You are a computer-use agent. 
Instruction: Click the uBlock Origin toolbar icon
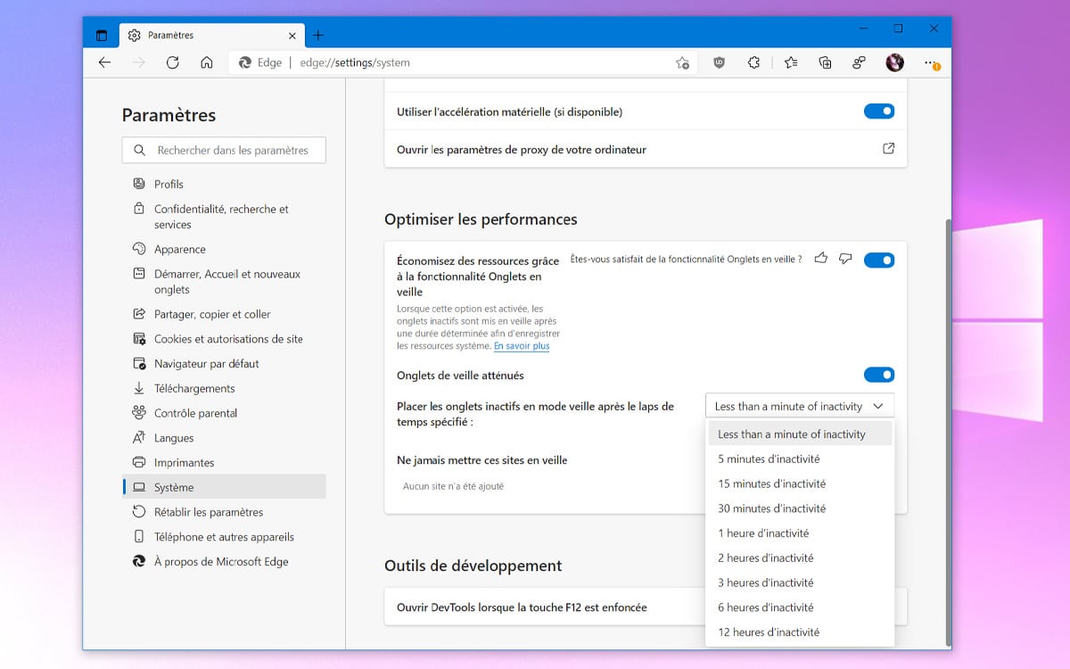[x=719, y=62]
